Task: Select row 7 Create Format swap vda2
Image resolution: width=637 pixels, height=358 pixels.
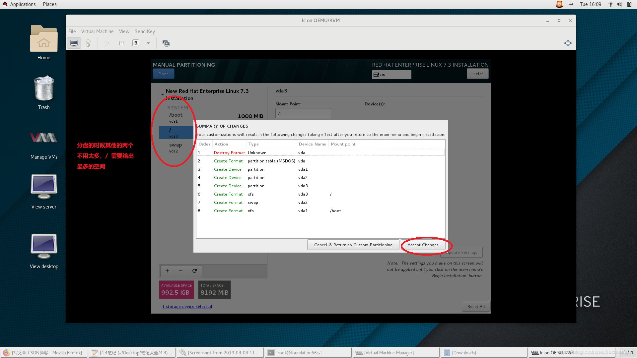Action: [x=320, y=203]
